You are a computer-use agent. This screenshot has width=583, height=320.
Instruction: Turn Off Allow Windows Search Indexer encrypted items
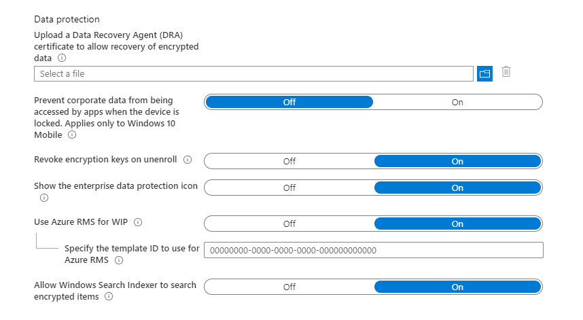(289, 287)
